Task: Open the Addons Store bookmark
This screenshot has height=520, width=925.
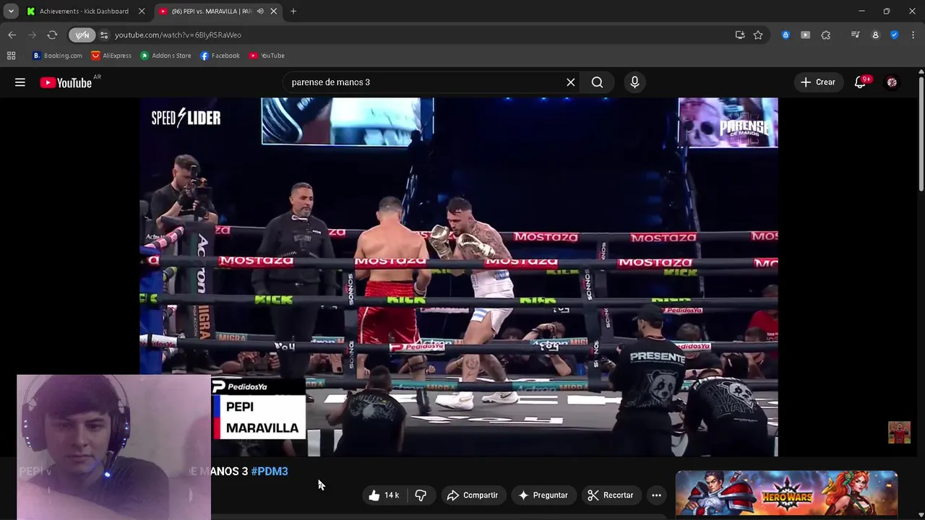Action: point(165,56)
